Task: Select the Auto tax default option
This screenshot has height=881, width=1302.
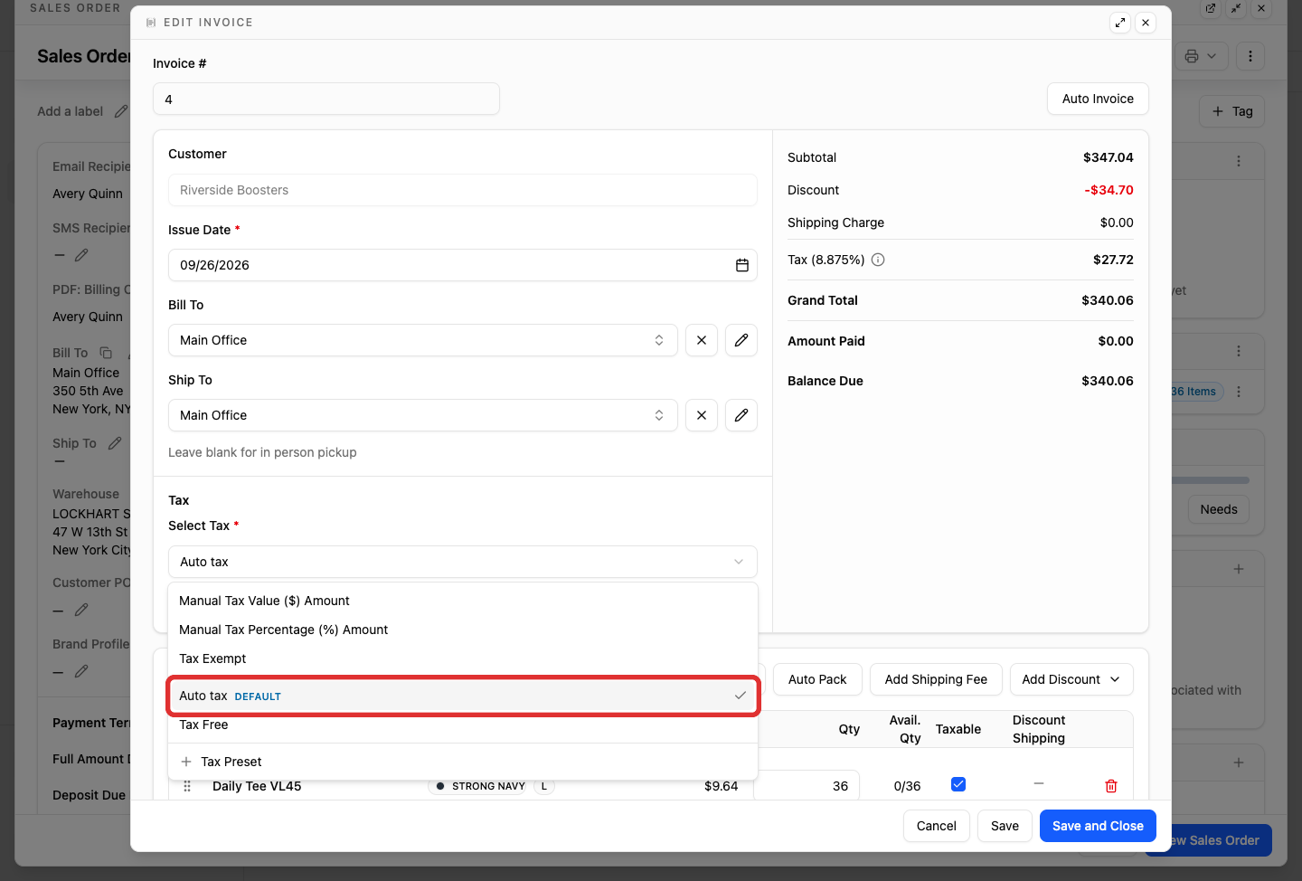Action: pyautogui.click(x=463, y=696)
